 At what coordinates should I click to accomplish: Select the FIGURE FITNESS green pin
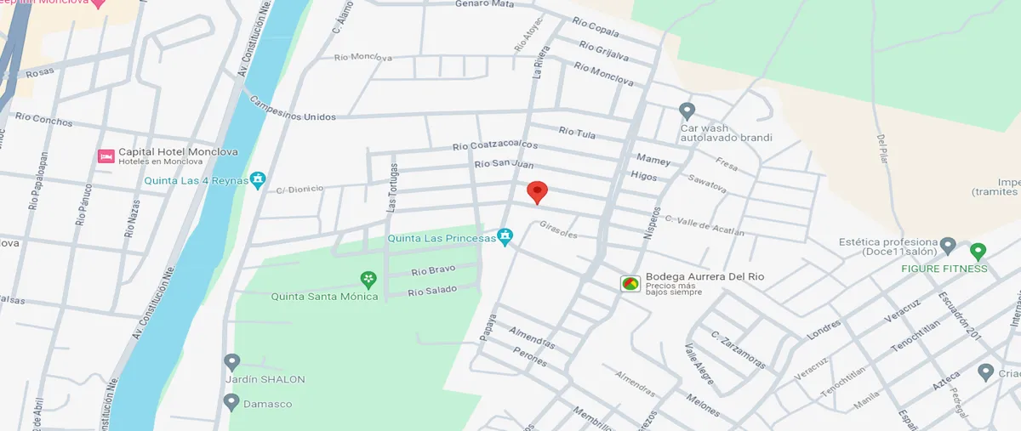[978, 252]
